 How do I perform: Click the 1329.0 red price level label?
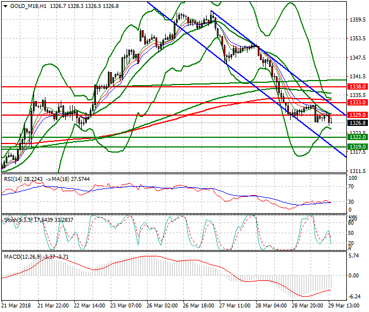click(358, 115)
